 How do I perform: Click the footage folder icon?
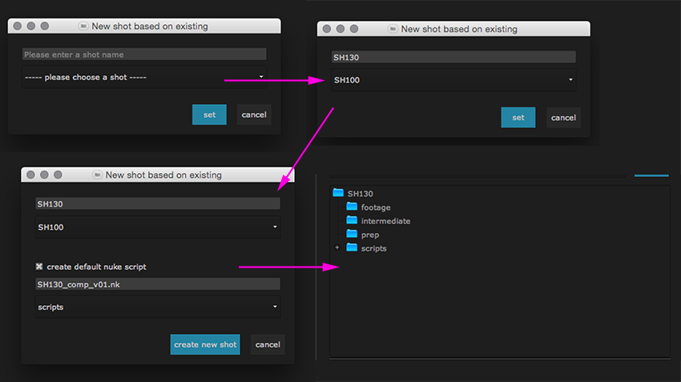tap(352, 207)
